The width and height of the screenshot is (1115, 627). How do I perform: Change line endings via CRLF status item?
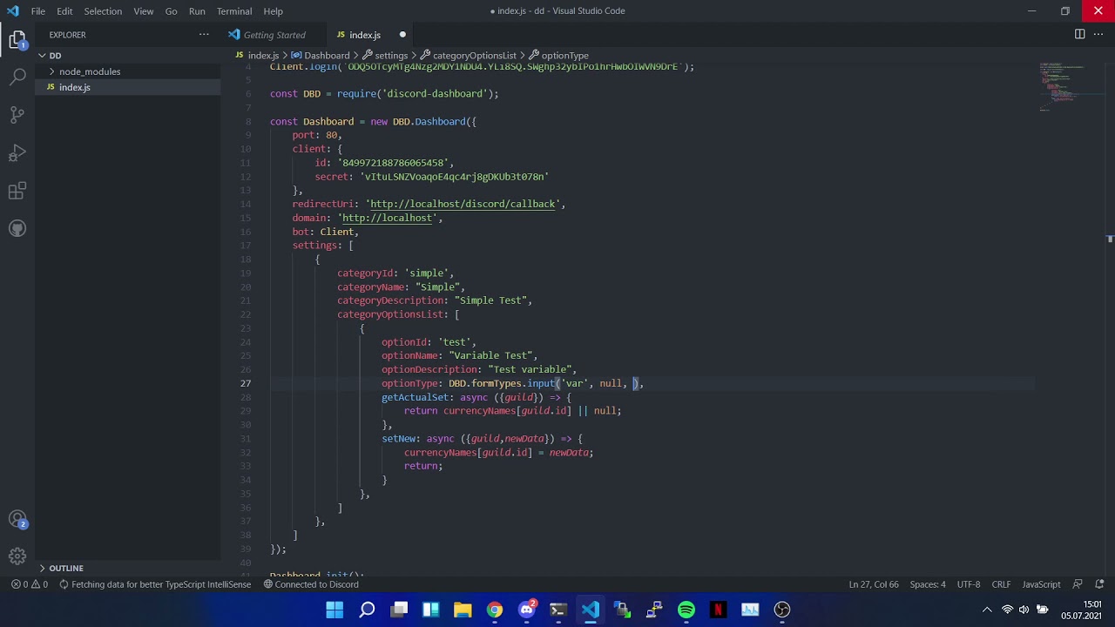[x=1001, y=584]
